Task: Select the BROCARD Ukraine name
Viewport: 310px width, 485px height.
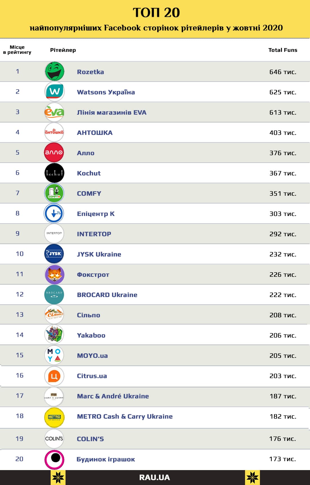Action: click(107, 295)
